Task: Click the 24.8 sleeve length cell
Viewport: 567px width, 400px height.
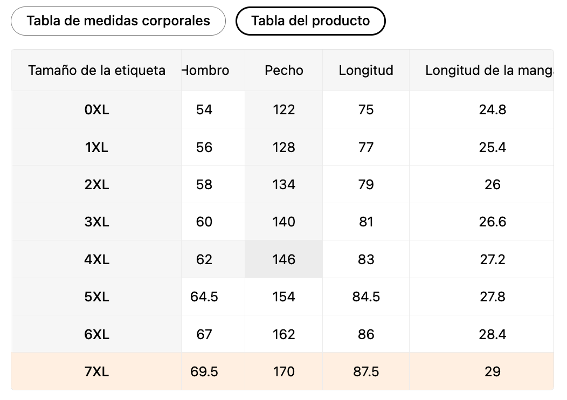Action: 492,110
